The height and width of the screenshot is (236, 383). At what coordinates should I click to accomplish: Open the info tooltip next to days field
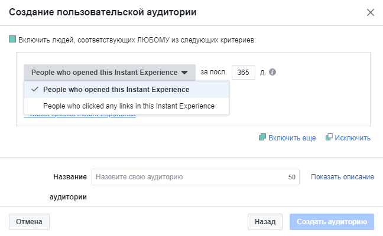272,72
